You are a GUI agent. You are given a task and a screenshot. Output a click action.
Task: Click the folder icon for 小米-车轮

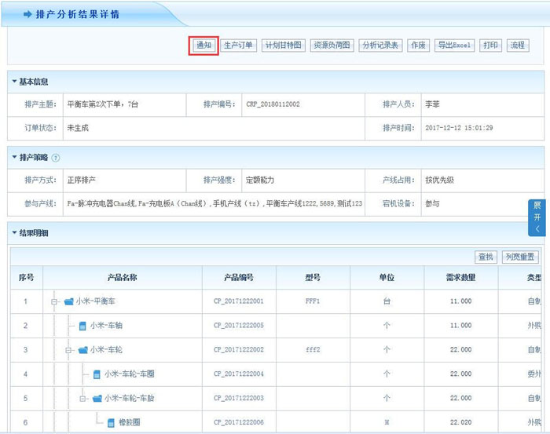click(82, 350)
